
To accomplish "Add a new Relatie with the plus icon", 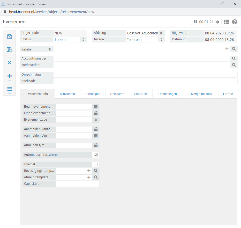I will [x=227, y=49].
